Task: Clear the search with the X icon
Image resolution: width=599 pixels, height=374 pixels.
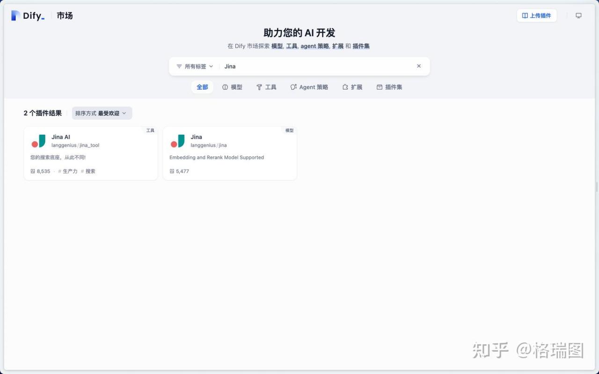Action: coord(419,66)
